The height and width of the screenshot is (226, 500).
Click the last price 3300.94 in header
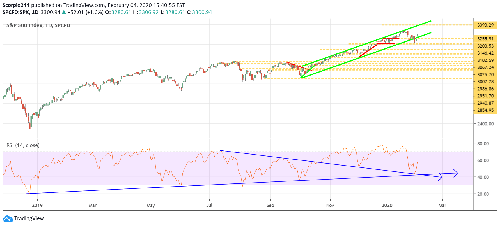(51, 12)
